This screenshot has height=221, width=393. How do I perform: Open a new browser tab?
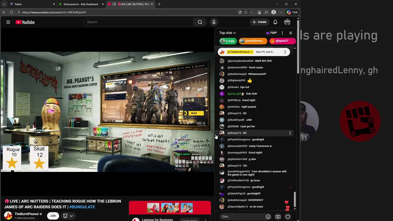point(159,4)
